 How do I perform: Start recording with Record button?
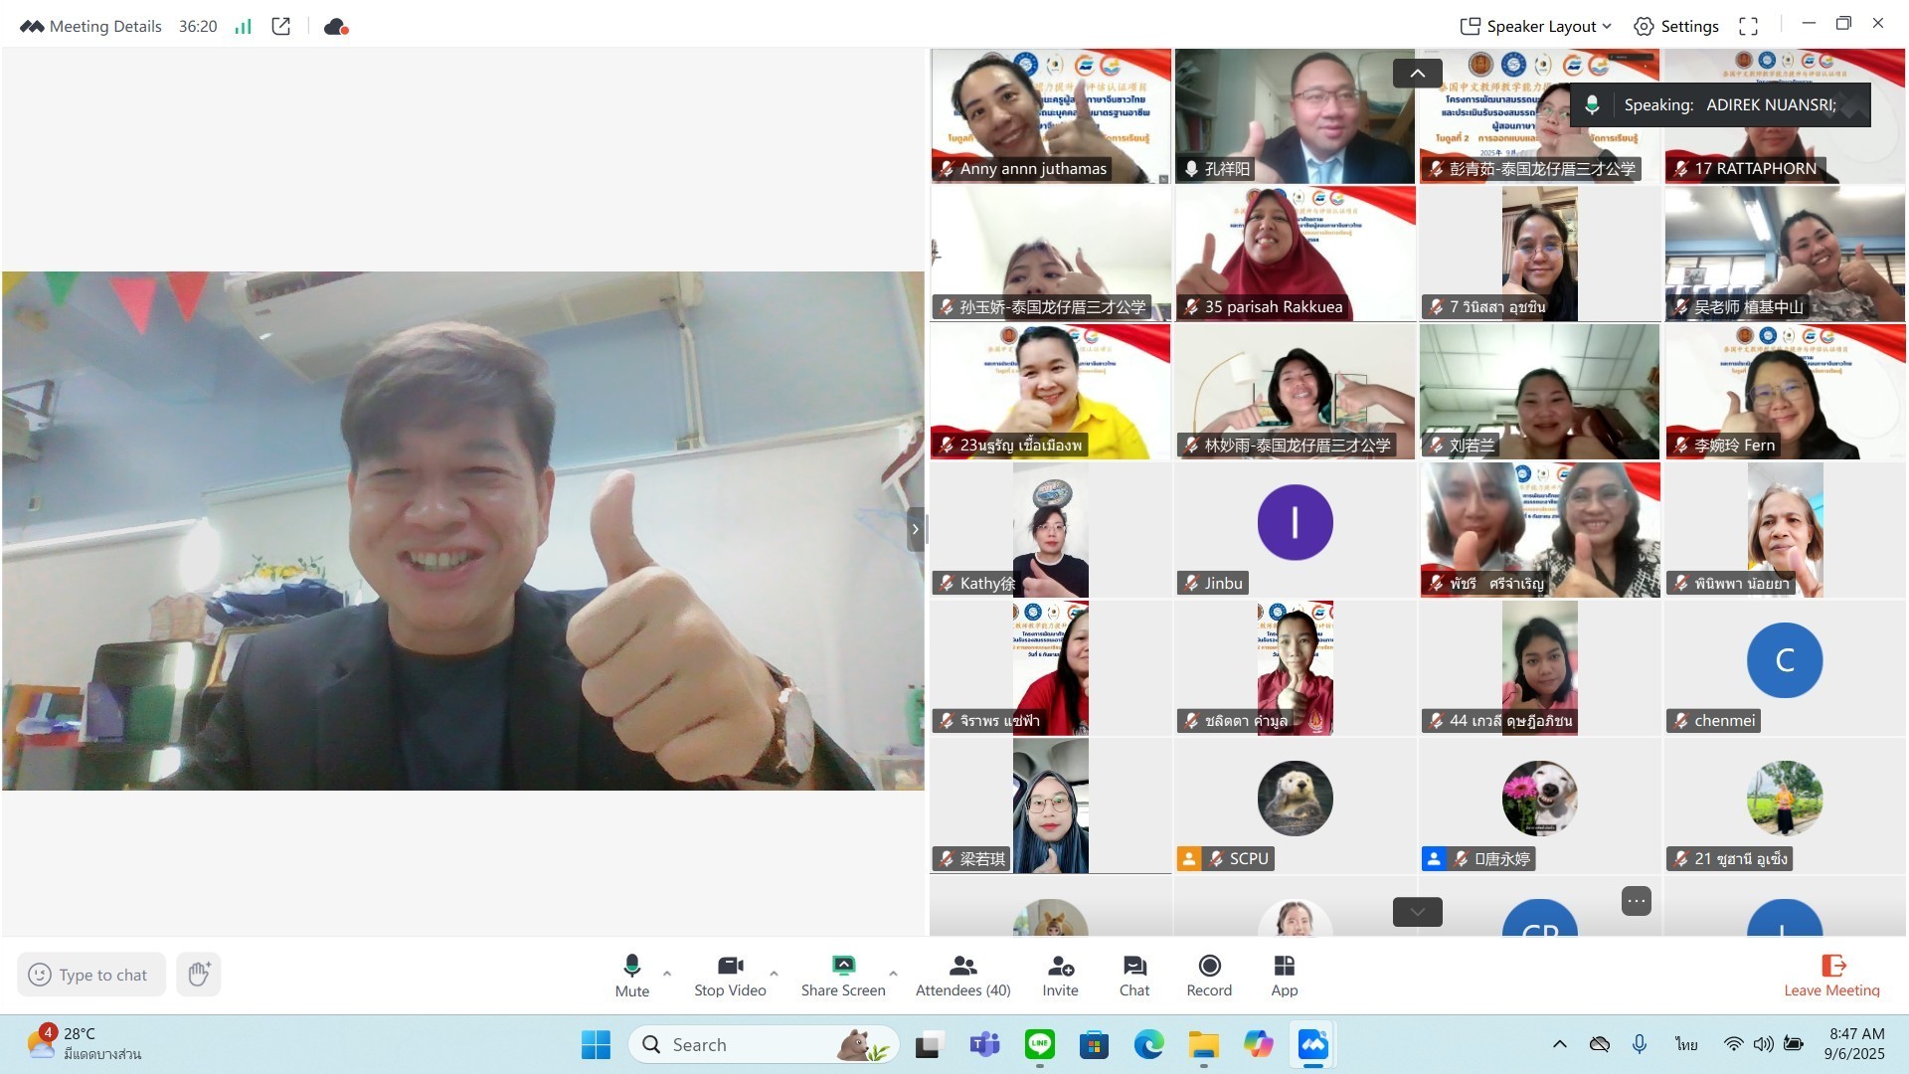point(1209,975)
